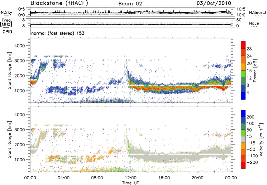Click the "08:00" time tick label
Screen dimensions: 267x185
coord(97,178)
